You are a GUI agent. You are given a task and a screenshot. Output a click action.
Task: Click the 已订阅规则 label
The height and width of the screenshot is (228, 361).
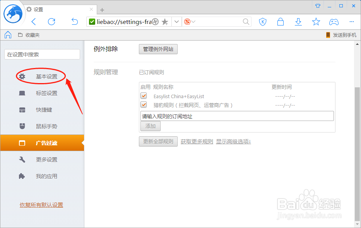pos(152,72)
